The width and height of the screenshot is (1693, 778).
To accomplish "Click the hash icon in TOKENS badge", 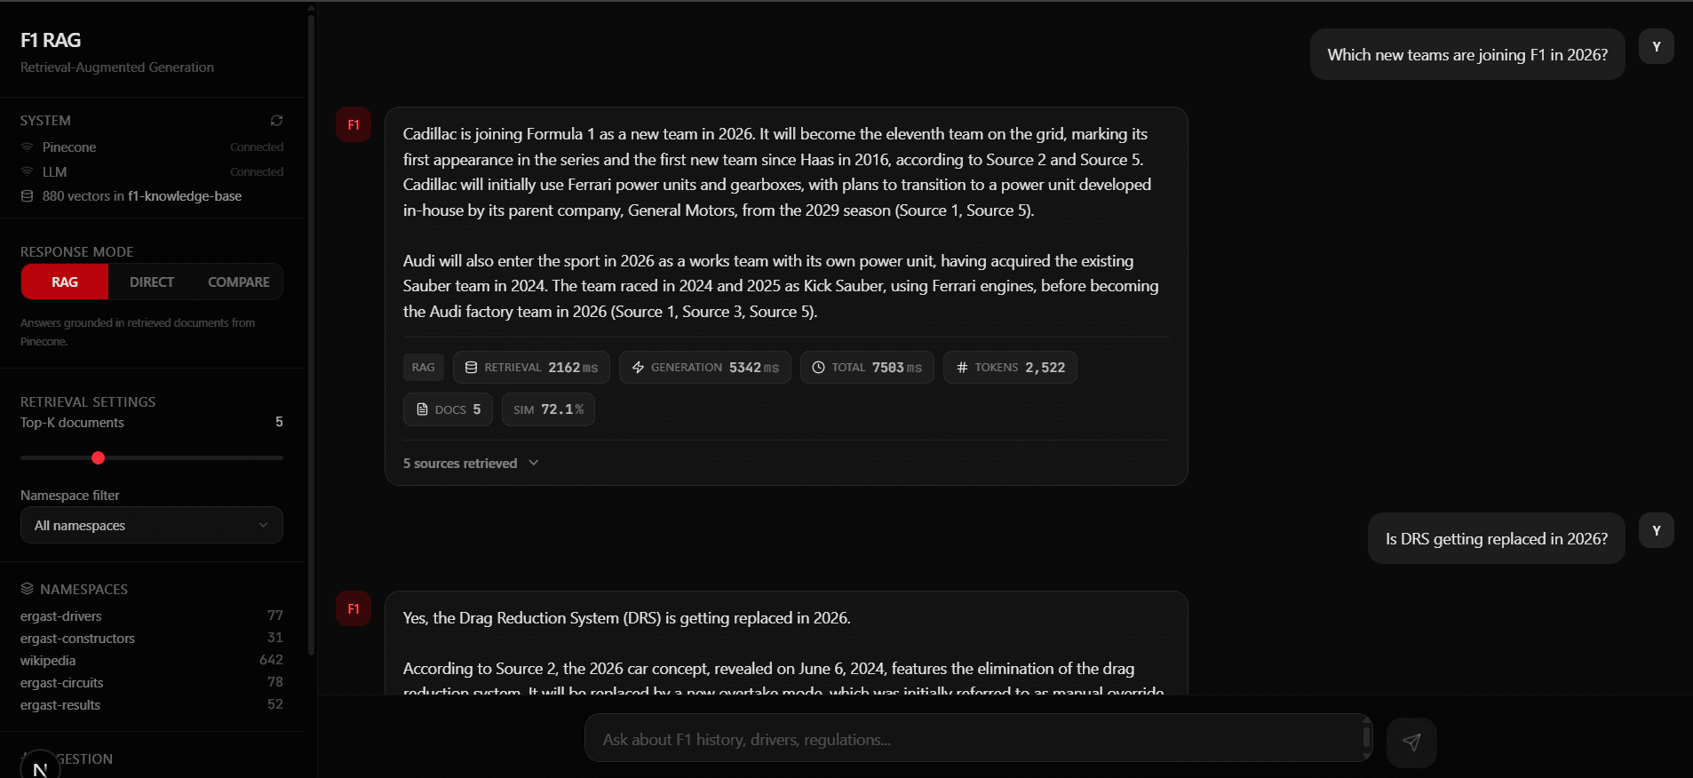I will pos(962,368).
